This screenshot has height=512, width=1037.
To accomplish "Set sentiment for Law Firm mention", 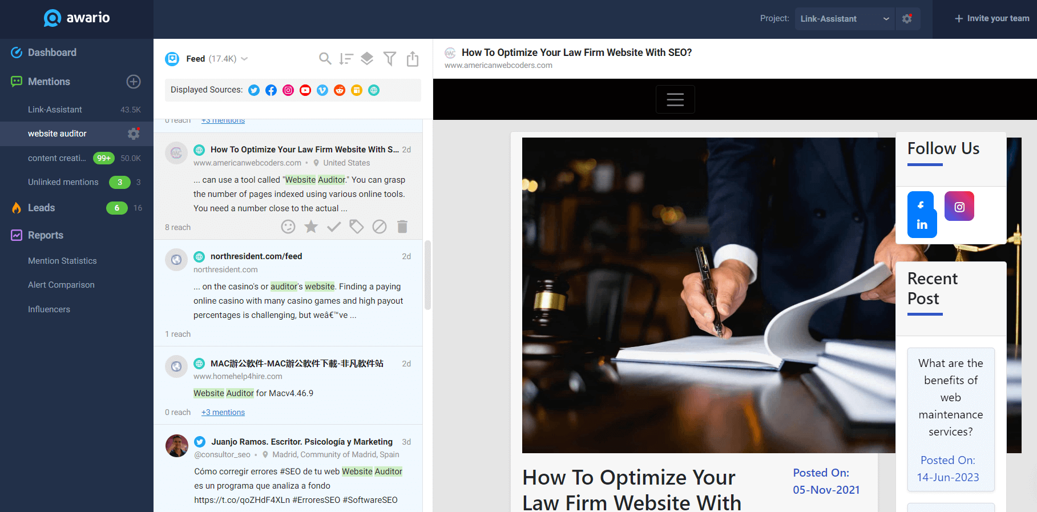I will (288, 227).
